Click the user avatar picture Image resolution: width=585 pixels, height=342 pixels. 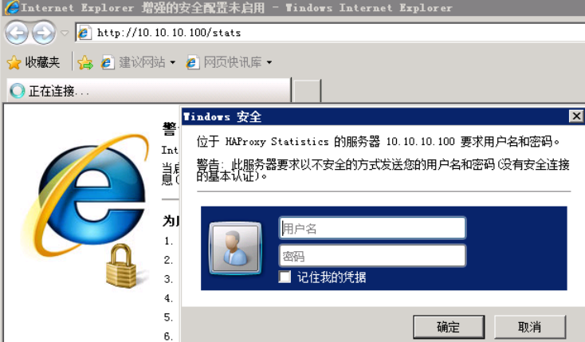pyautogui.click(x=235, y=248)
